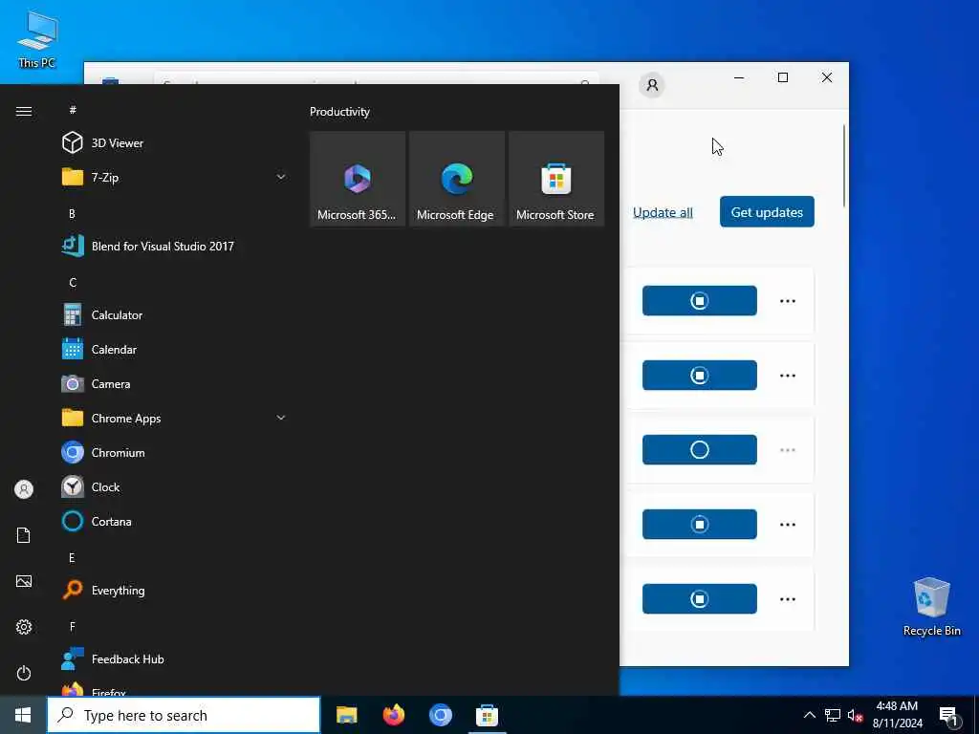Viewport: 979px width, 734px height.
Task: Stop the second update download in Store
Action: tap(699, 375)
